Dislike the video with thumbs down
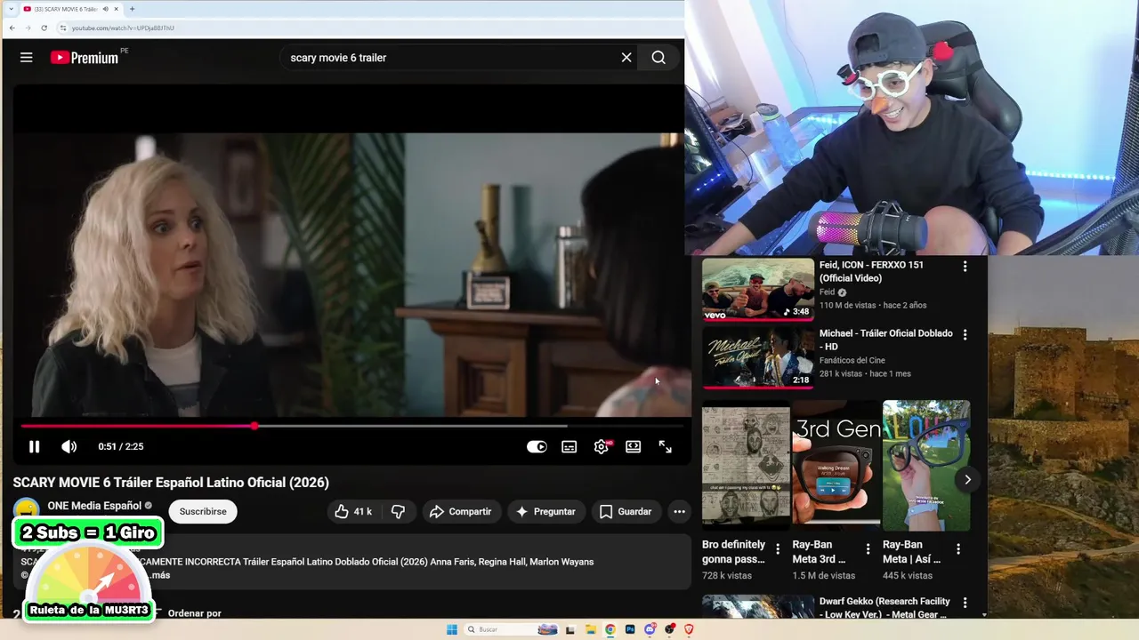1139x640 pixels. [398, 511]
